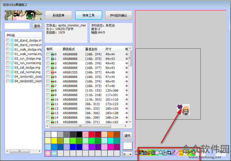Click the orange cat face icon
Screen dimensions: 231x161
point(149,153)
